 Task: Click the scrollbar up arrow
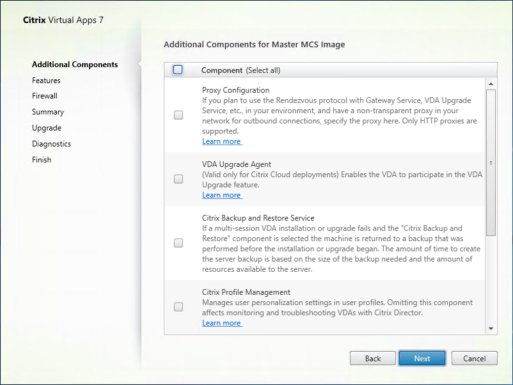[x=491, y=84]
